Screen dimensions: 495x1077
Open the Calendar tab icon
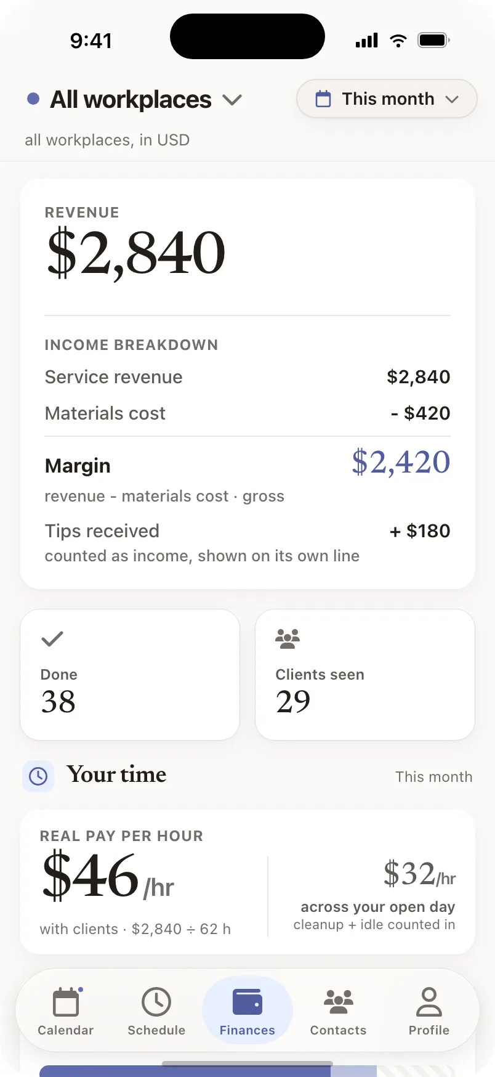[66, 1002]
